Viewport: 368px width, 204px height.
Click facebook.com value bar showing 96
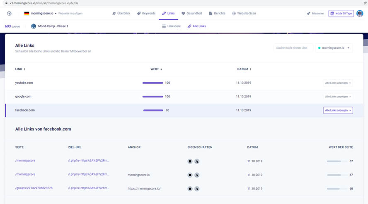coord(153,110)
